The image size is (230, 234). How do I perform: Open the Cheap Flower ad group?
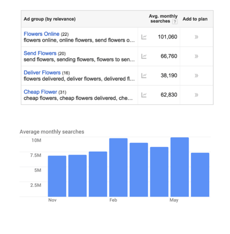[40, 92]
